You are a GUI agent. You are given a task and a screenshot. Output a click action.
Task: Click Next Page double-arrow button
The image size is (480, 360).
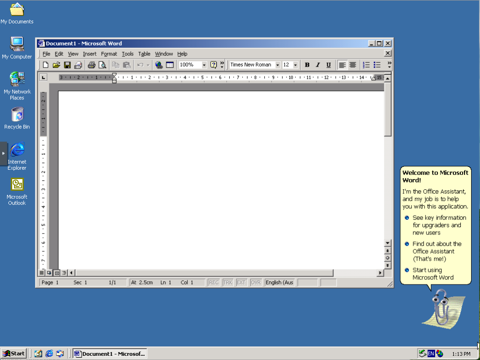388,265
